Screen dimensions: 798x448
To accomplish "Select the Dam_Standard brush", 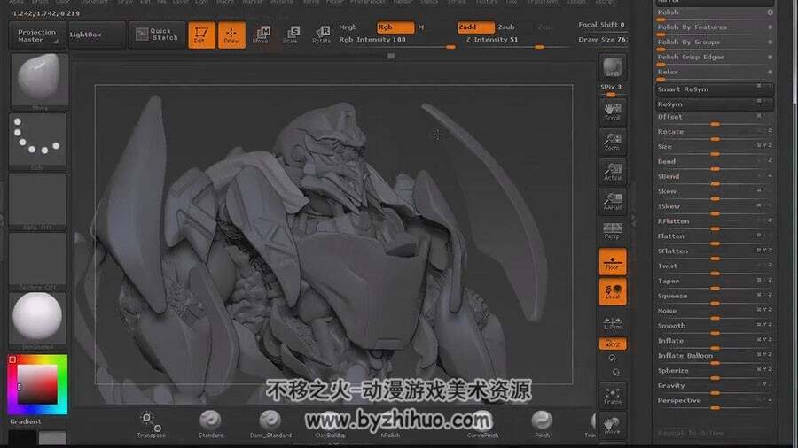I will (270, 424).
